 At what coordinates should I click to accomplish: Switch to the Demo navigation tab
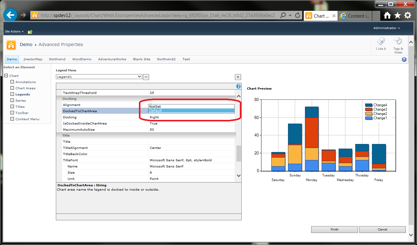click(x=12, y=59)
